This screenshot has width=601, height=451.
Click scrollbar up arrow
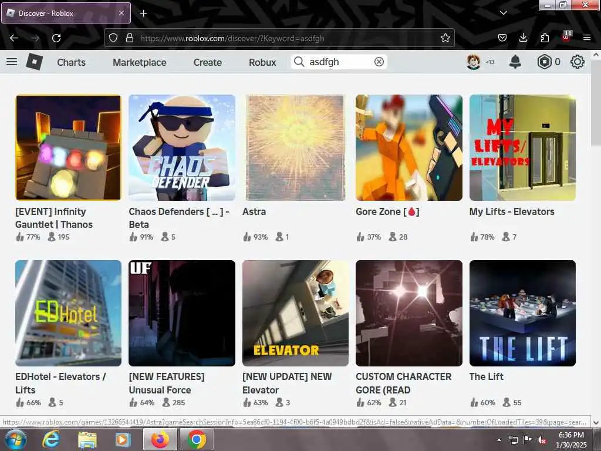[596, 55]
